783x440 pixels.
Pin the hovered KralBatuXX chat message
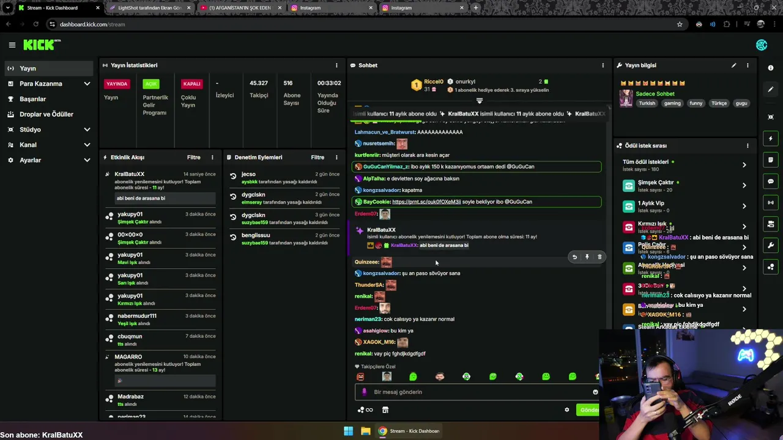(587, 257)
